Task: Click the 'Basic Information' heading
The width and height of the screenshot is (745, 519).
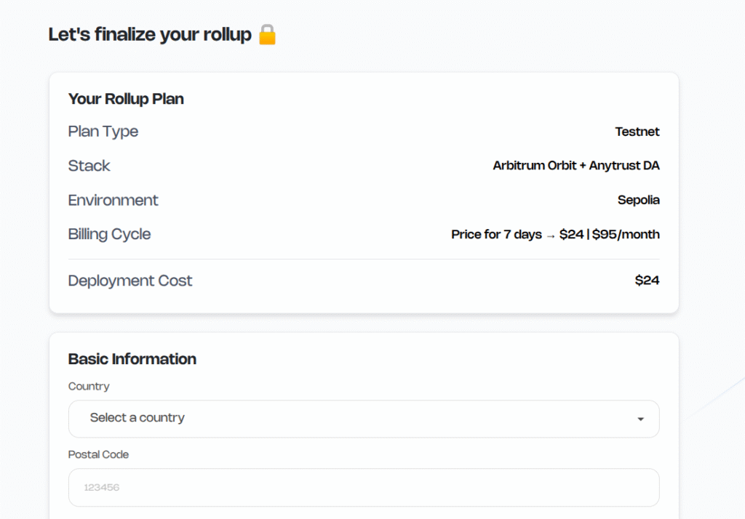Action: coord(132,359)
